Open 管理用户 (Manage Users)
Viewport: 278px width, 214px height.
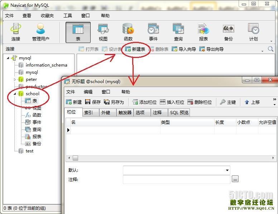coord(40,32)
